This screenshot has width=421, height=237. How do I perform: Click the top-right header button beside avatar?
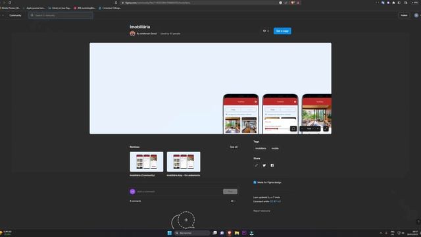(404, 15)
